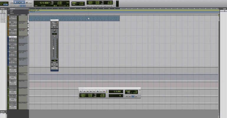Viewport: 227px width, 118px height.
Task: Select the Grabber tool in the toolbar
Action: (23, 2)
